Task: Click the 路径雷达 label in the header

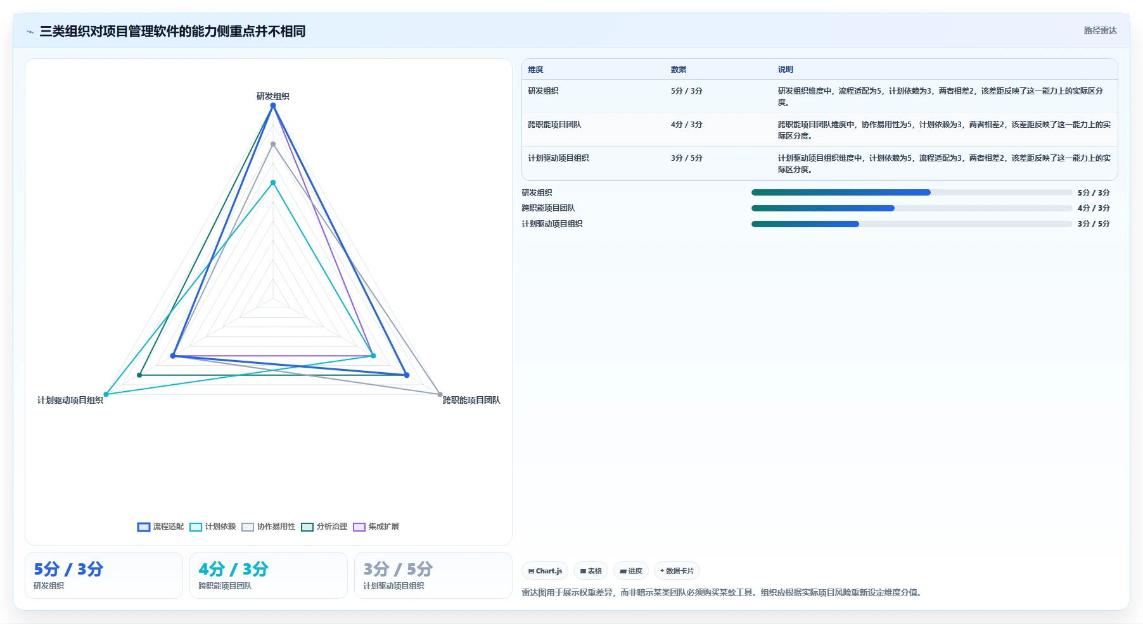Action: click(1100, 30)
